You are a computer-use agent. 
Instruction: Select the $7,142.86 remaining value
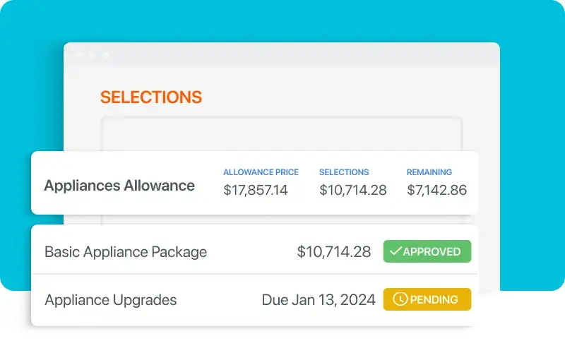coord(436,190)
